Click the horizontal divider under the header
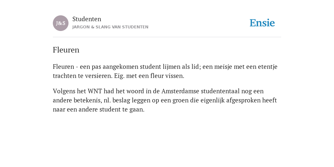334x167 pixels. point(167,37)
